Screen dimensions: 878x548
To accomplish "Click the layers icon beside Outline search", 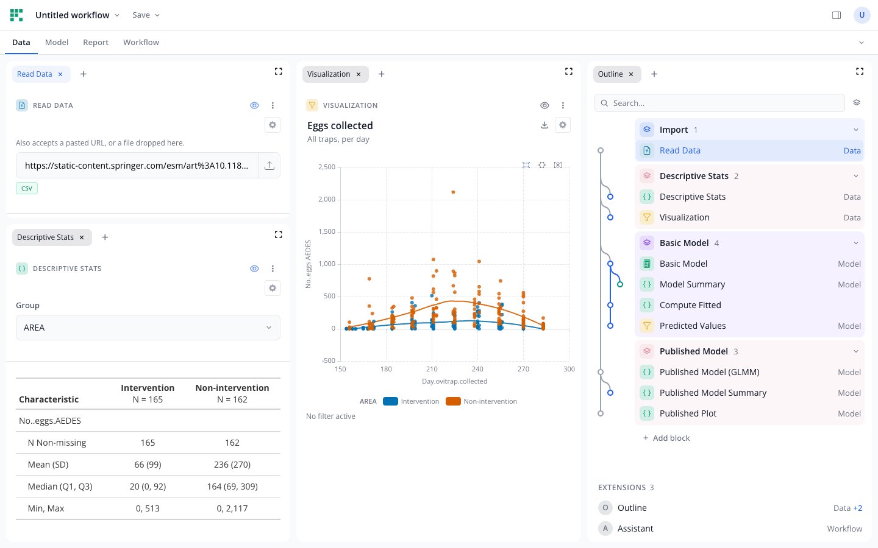I will [857, 103].
